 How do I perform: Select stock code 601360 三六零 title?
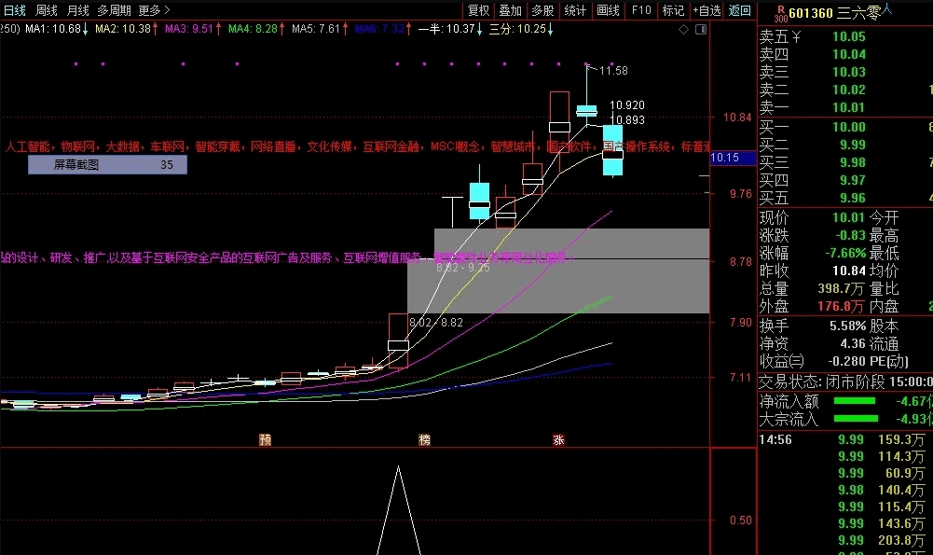pyautogui.click(x=835, y=13)
